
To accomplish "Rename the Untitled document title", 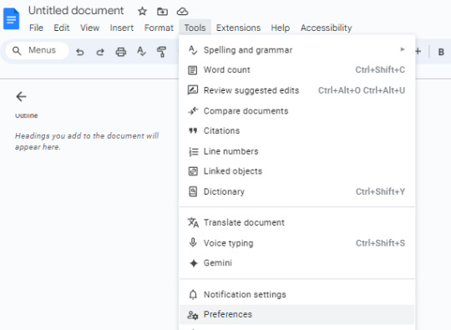I will pyautogui.click(x=76, y=11).
